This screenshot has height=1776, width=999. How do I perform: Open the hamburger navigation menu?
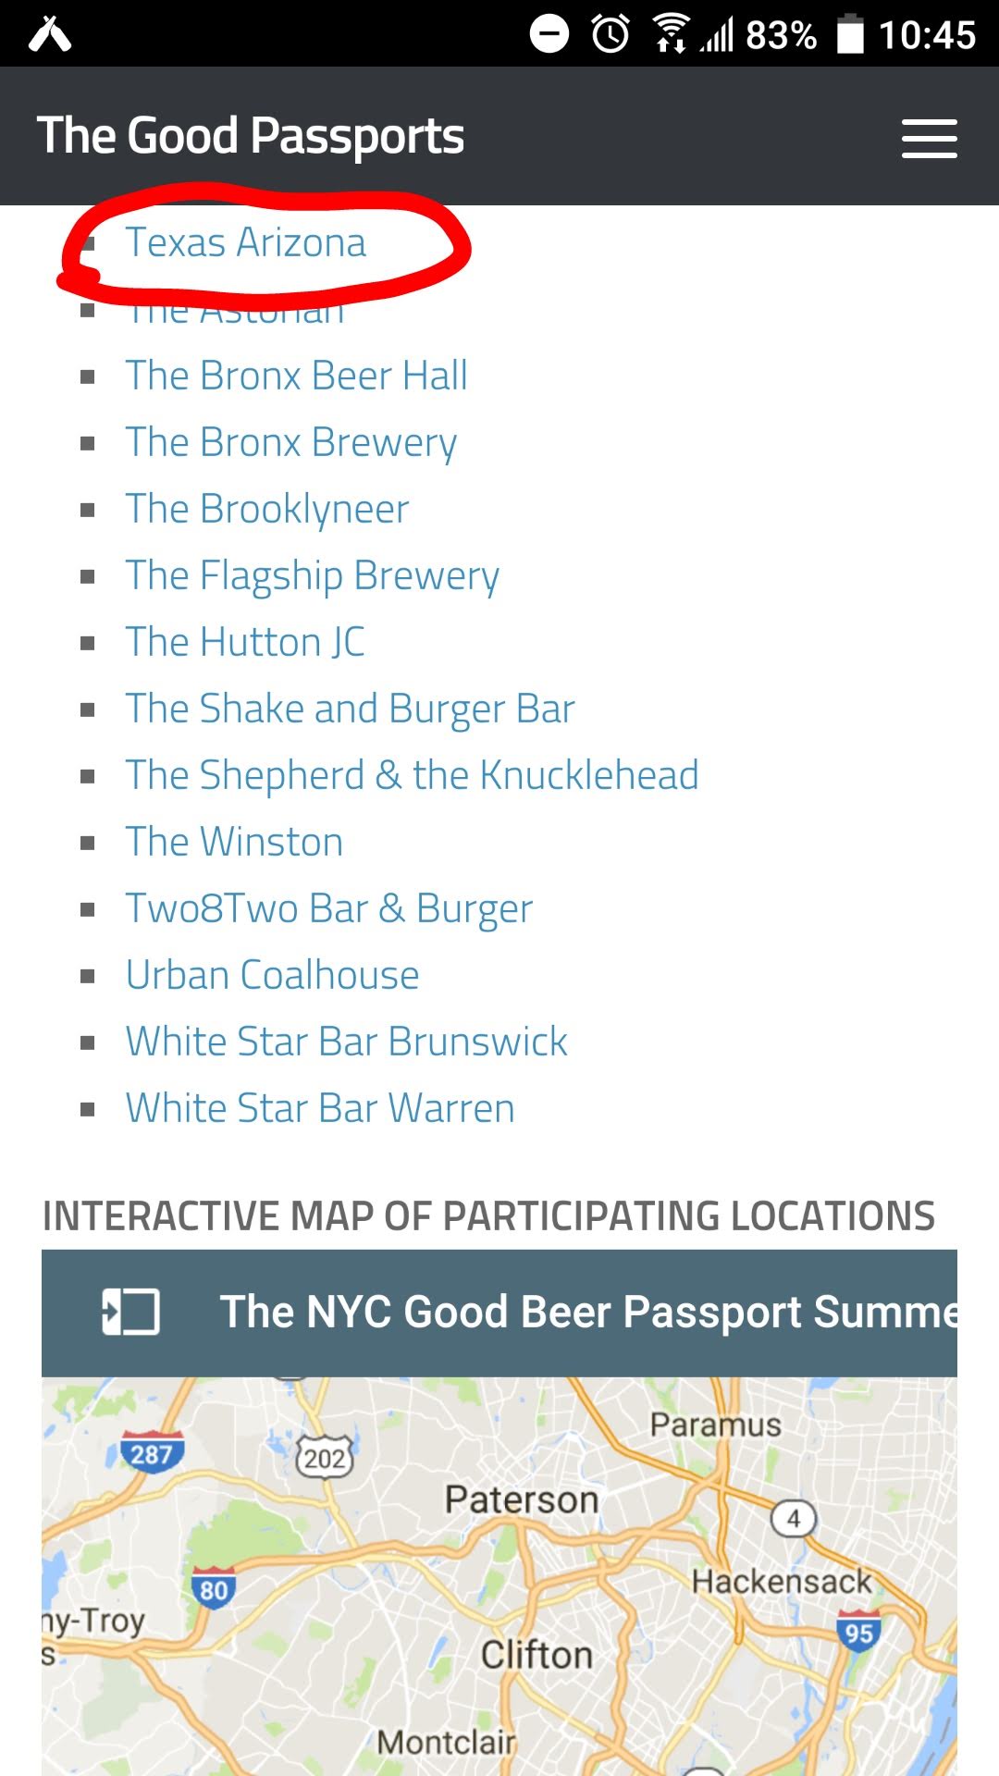coord(929,139)
